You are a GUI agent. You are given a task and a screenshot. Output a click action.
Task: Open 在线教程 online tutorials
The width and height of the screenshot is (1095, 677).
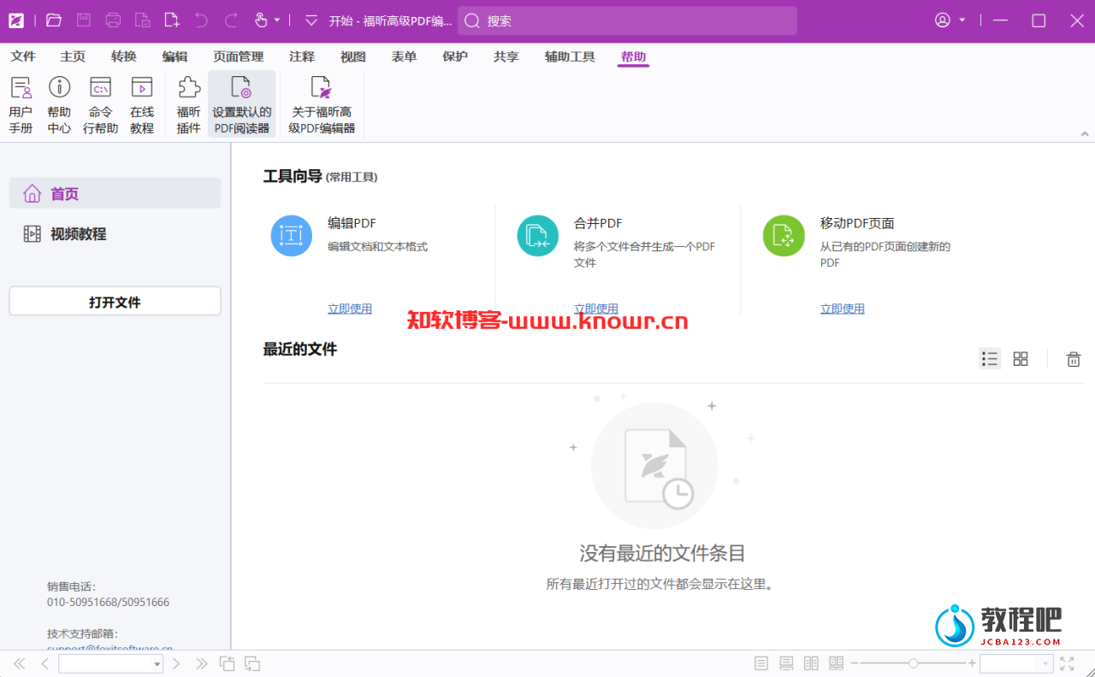pos(142,104)
